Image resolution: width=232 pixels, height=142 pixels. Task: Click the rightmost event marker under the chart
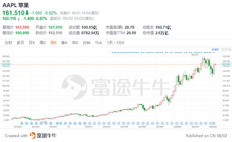point(214,123)
